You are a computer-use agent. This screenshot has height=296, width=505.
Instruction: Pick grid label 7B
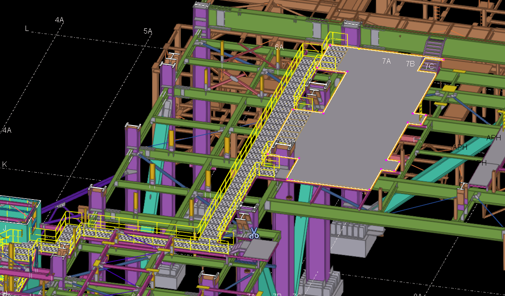(410, 64)
